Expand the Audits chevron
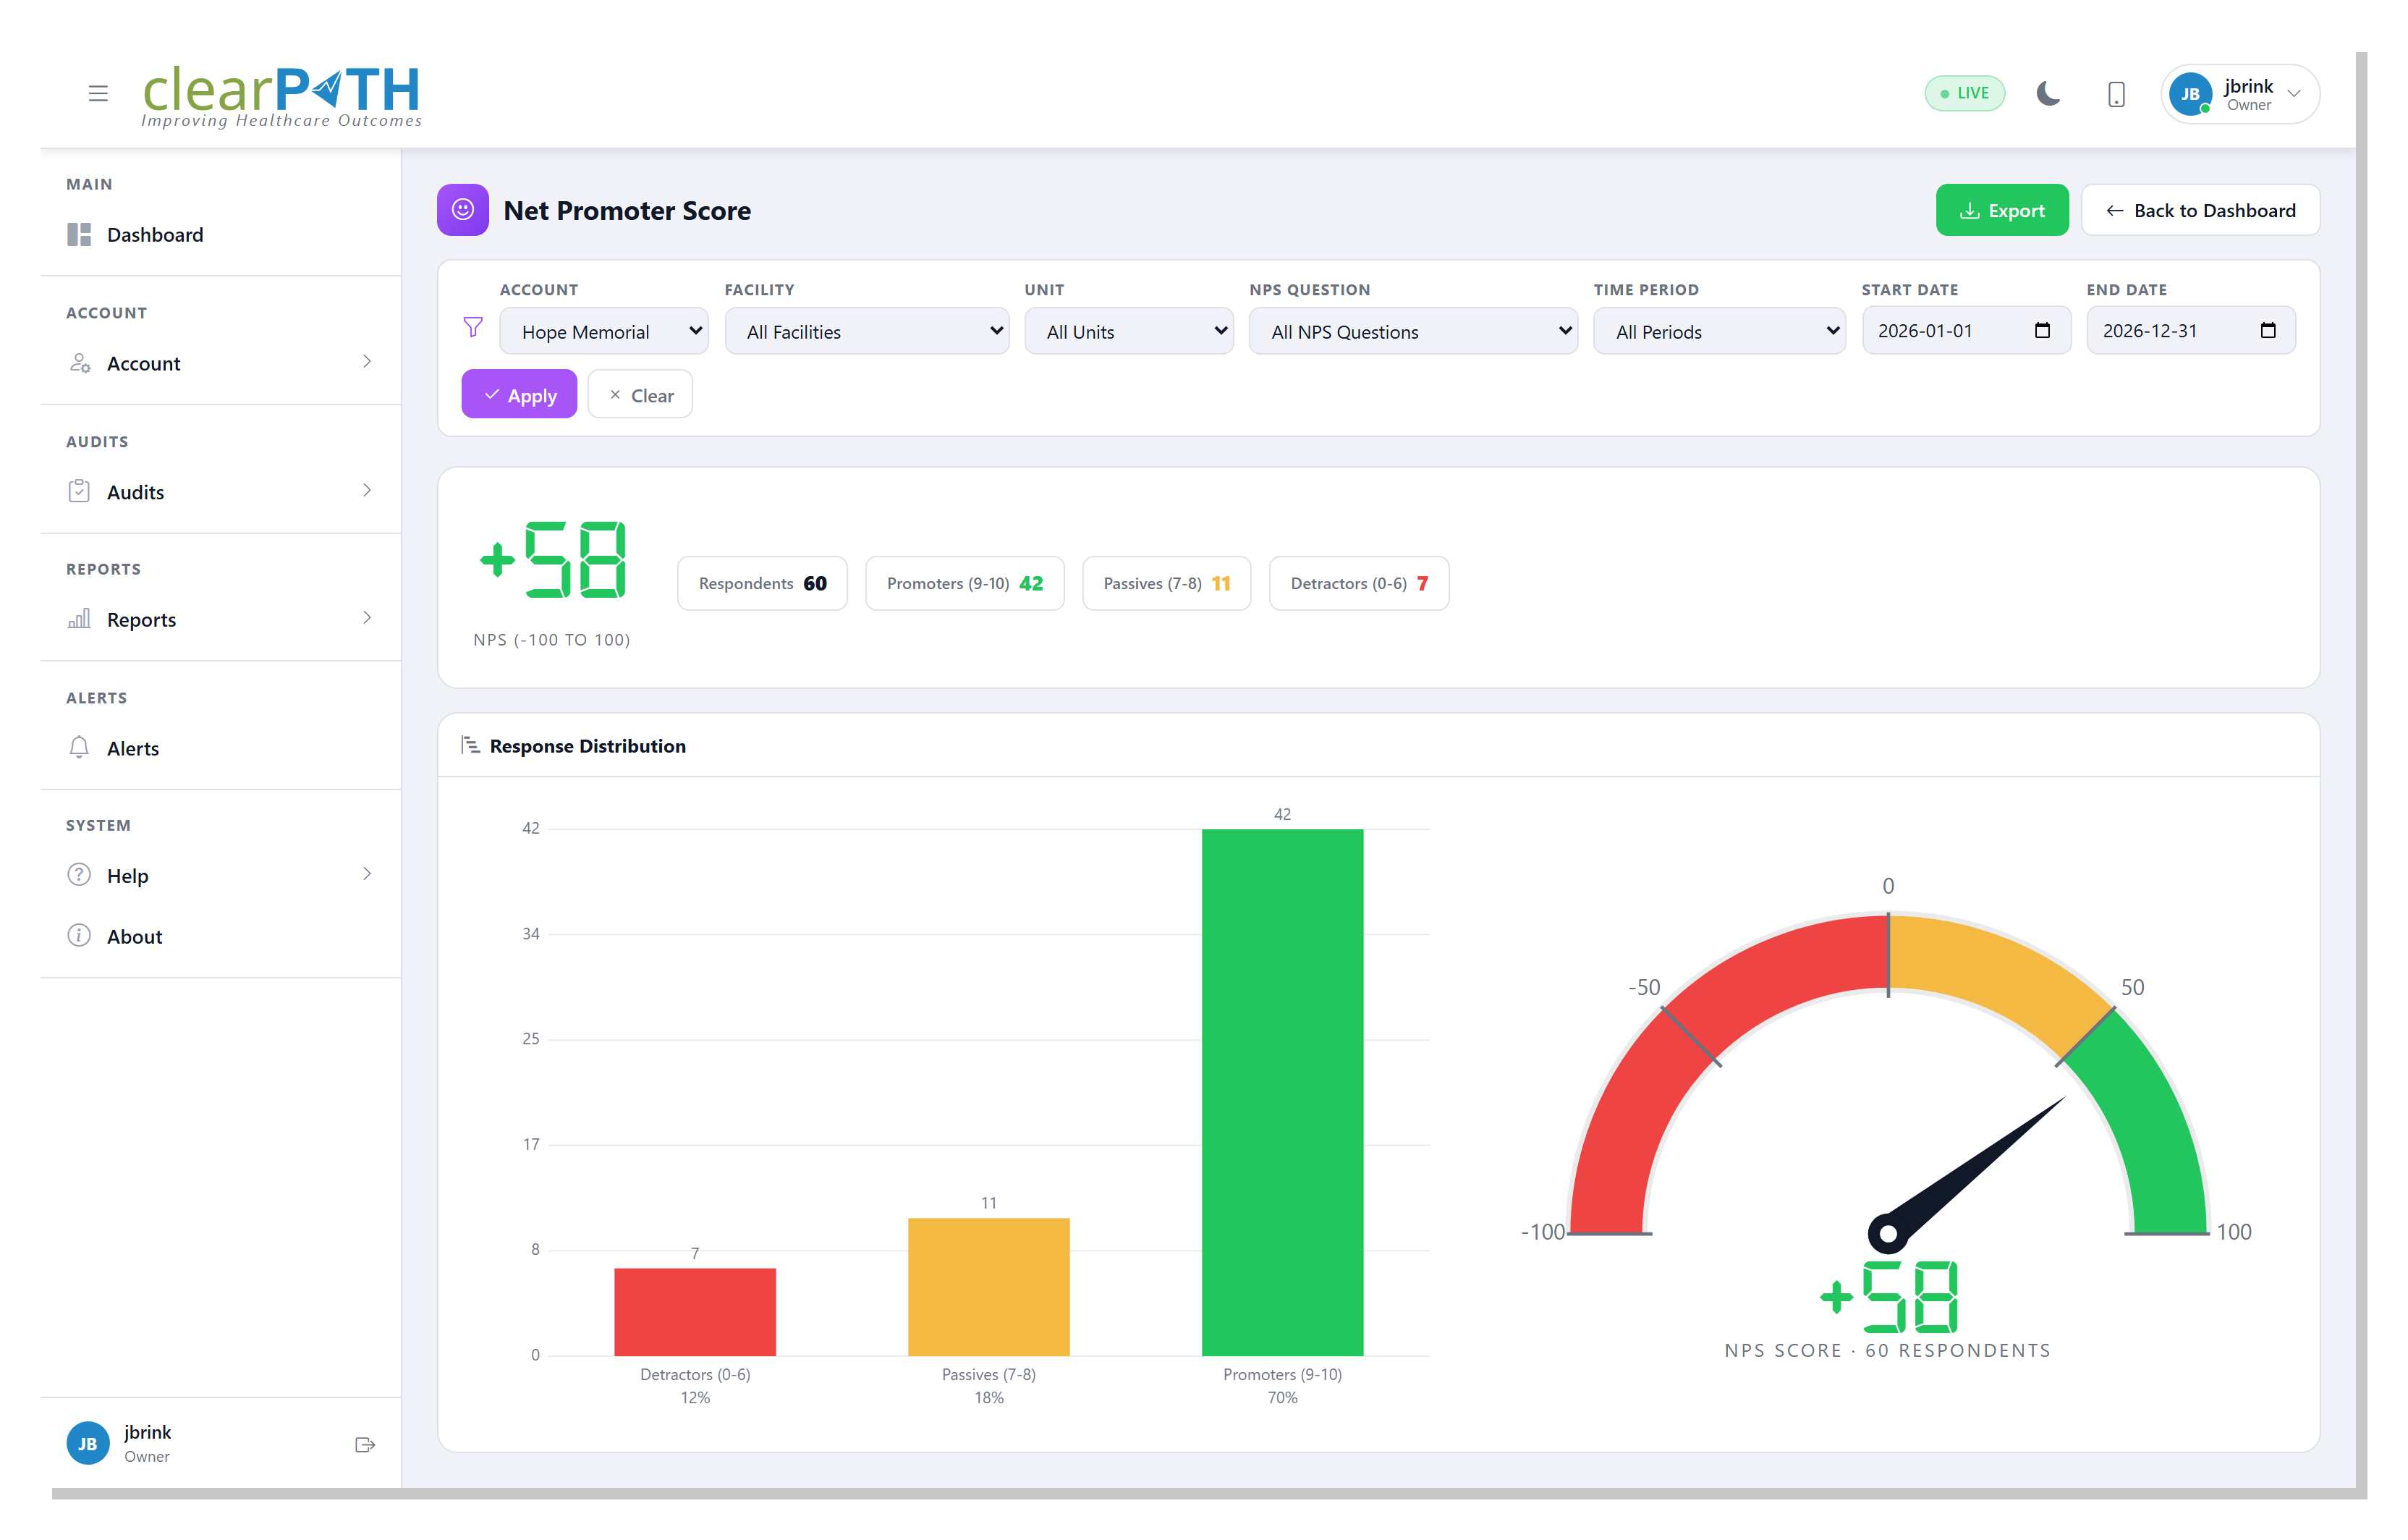The width and height of the screenshot is (2408, 1540). point(367,489)
